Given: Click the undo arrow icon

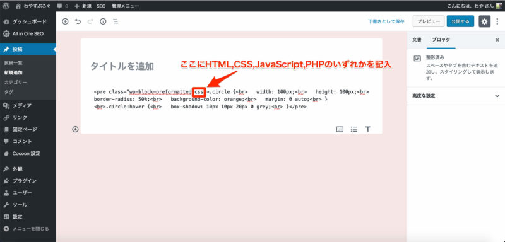Looking at the screenshot, I should point(78,21).
